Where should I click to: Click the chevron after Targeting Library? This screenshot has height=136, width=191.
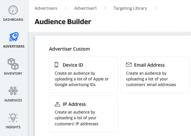(x=155, y=8)
